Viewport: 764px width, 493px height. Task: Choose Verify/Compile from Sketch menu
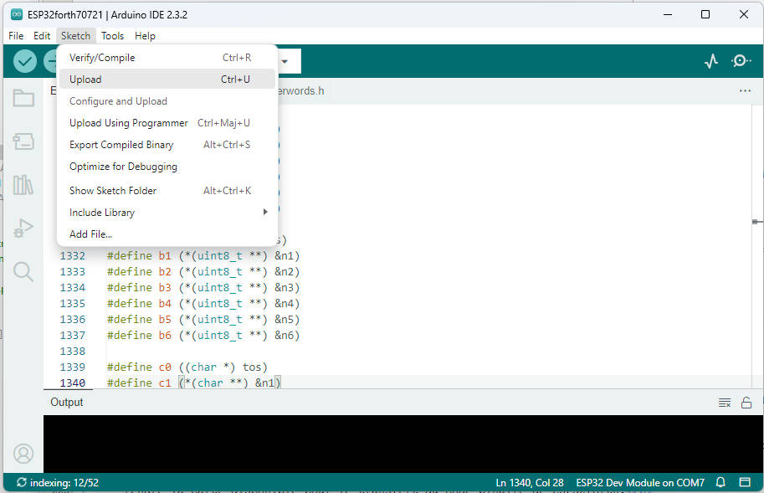tap(167, 58)
